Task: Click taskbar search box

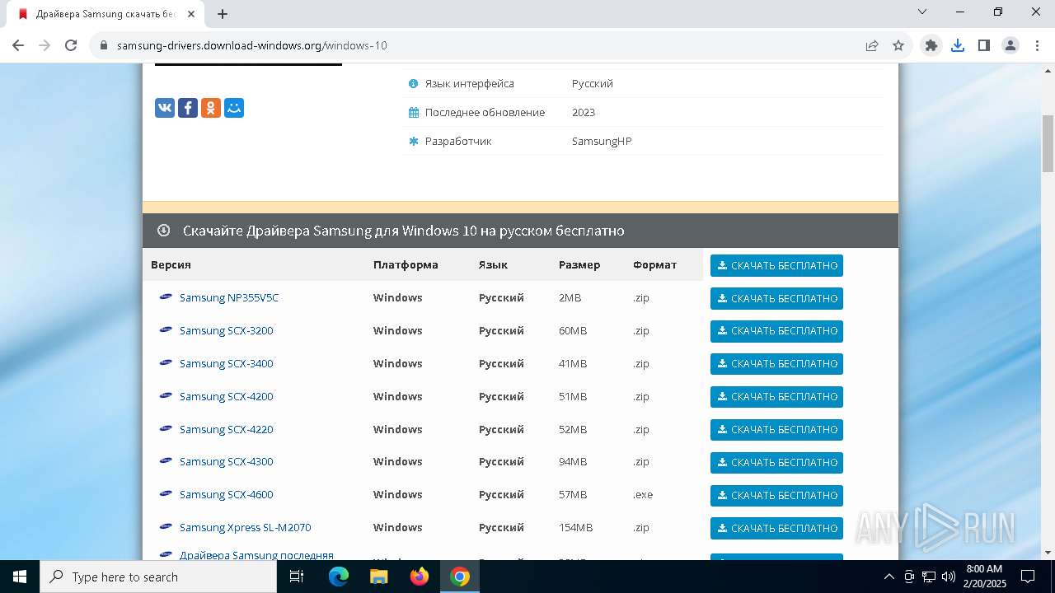Action: coord(158,577)
